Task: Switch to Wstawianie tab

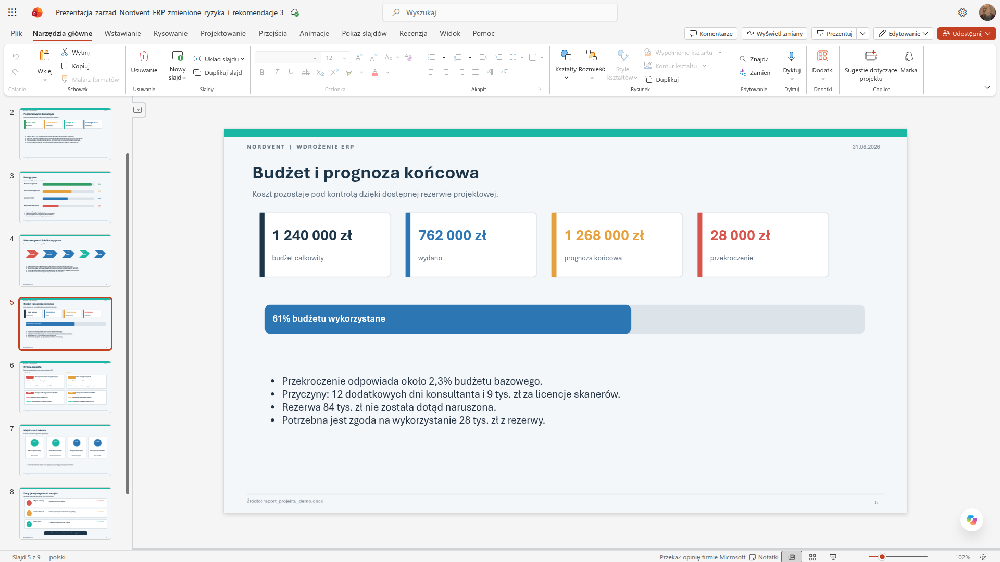Action: pos(122,33)
